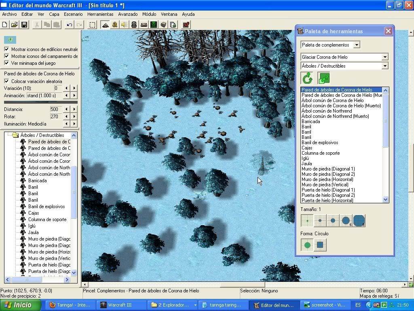Open the Escenario menu
The image size is (414, 311).
[x=73, y=14]
